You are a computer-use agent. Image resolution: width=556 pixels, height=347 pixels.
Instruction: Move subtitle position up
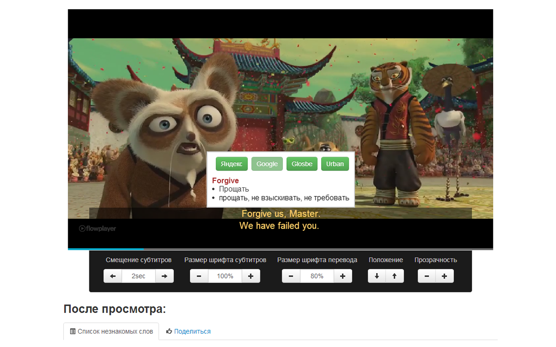pyautogui.click(x=394, y=276)
